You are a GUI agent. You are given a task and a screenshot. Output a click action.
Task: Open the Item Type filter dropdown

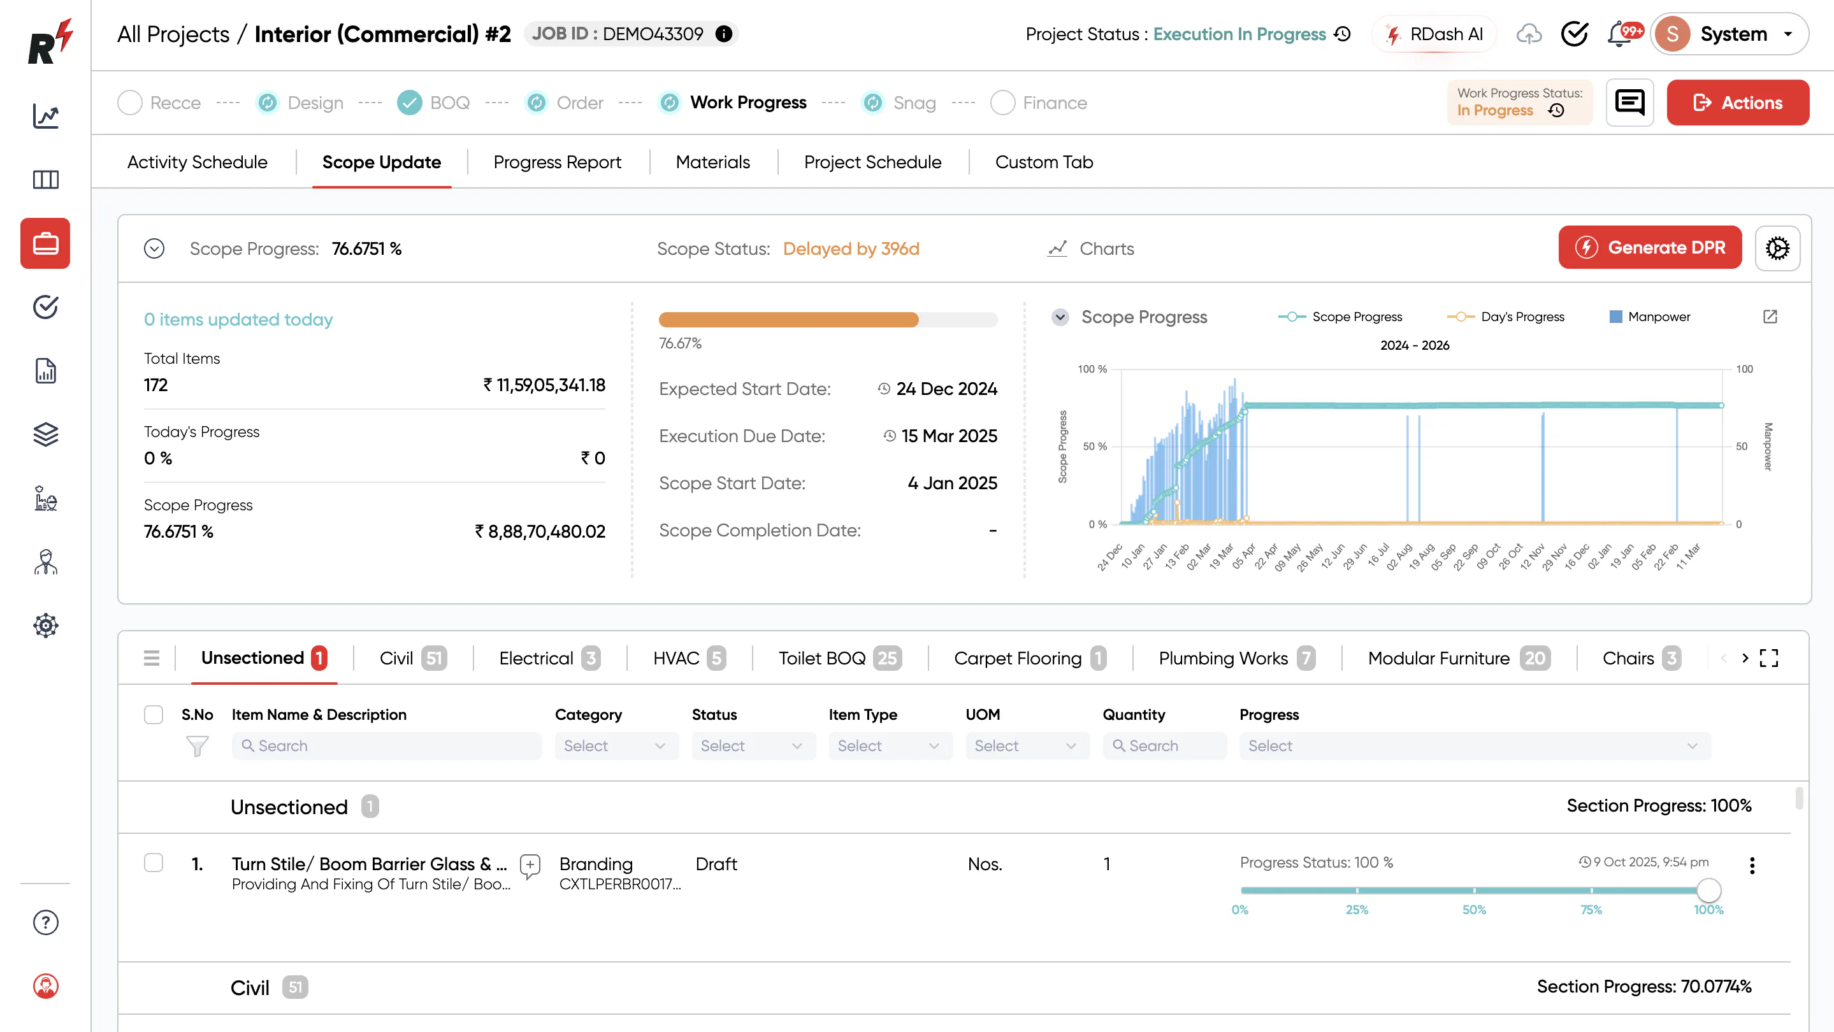pos(890,746)
